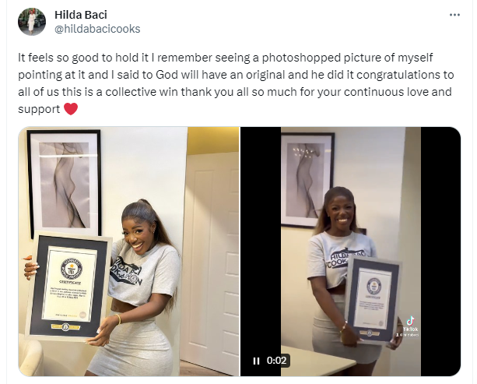Image resolution: width=477 pixels, height=384 pixels.
Task: Click the framed wall artwork in left photo
Action: pyautogui.click(x=65, y=183)
